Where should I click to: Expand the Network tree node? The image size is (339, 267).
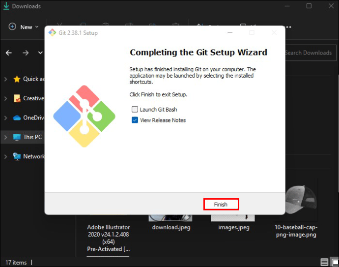(5, 156)
